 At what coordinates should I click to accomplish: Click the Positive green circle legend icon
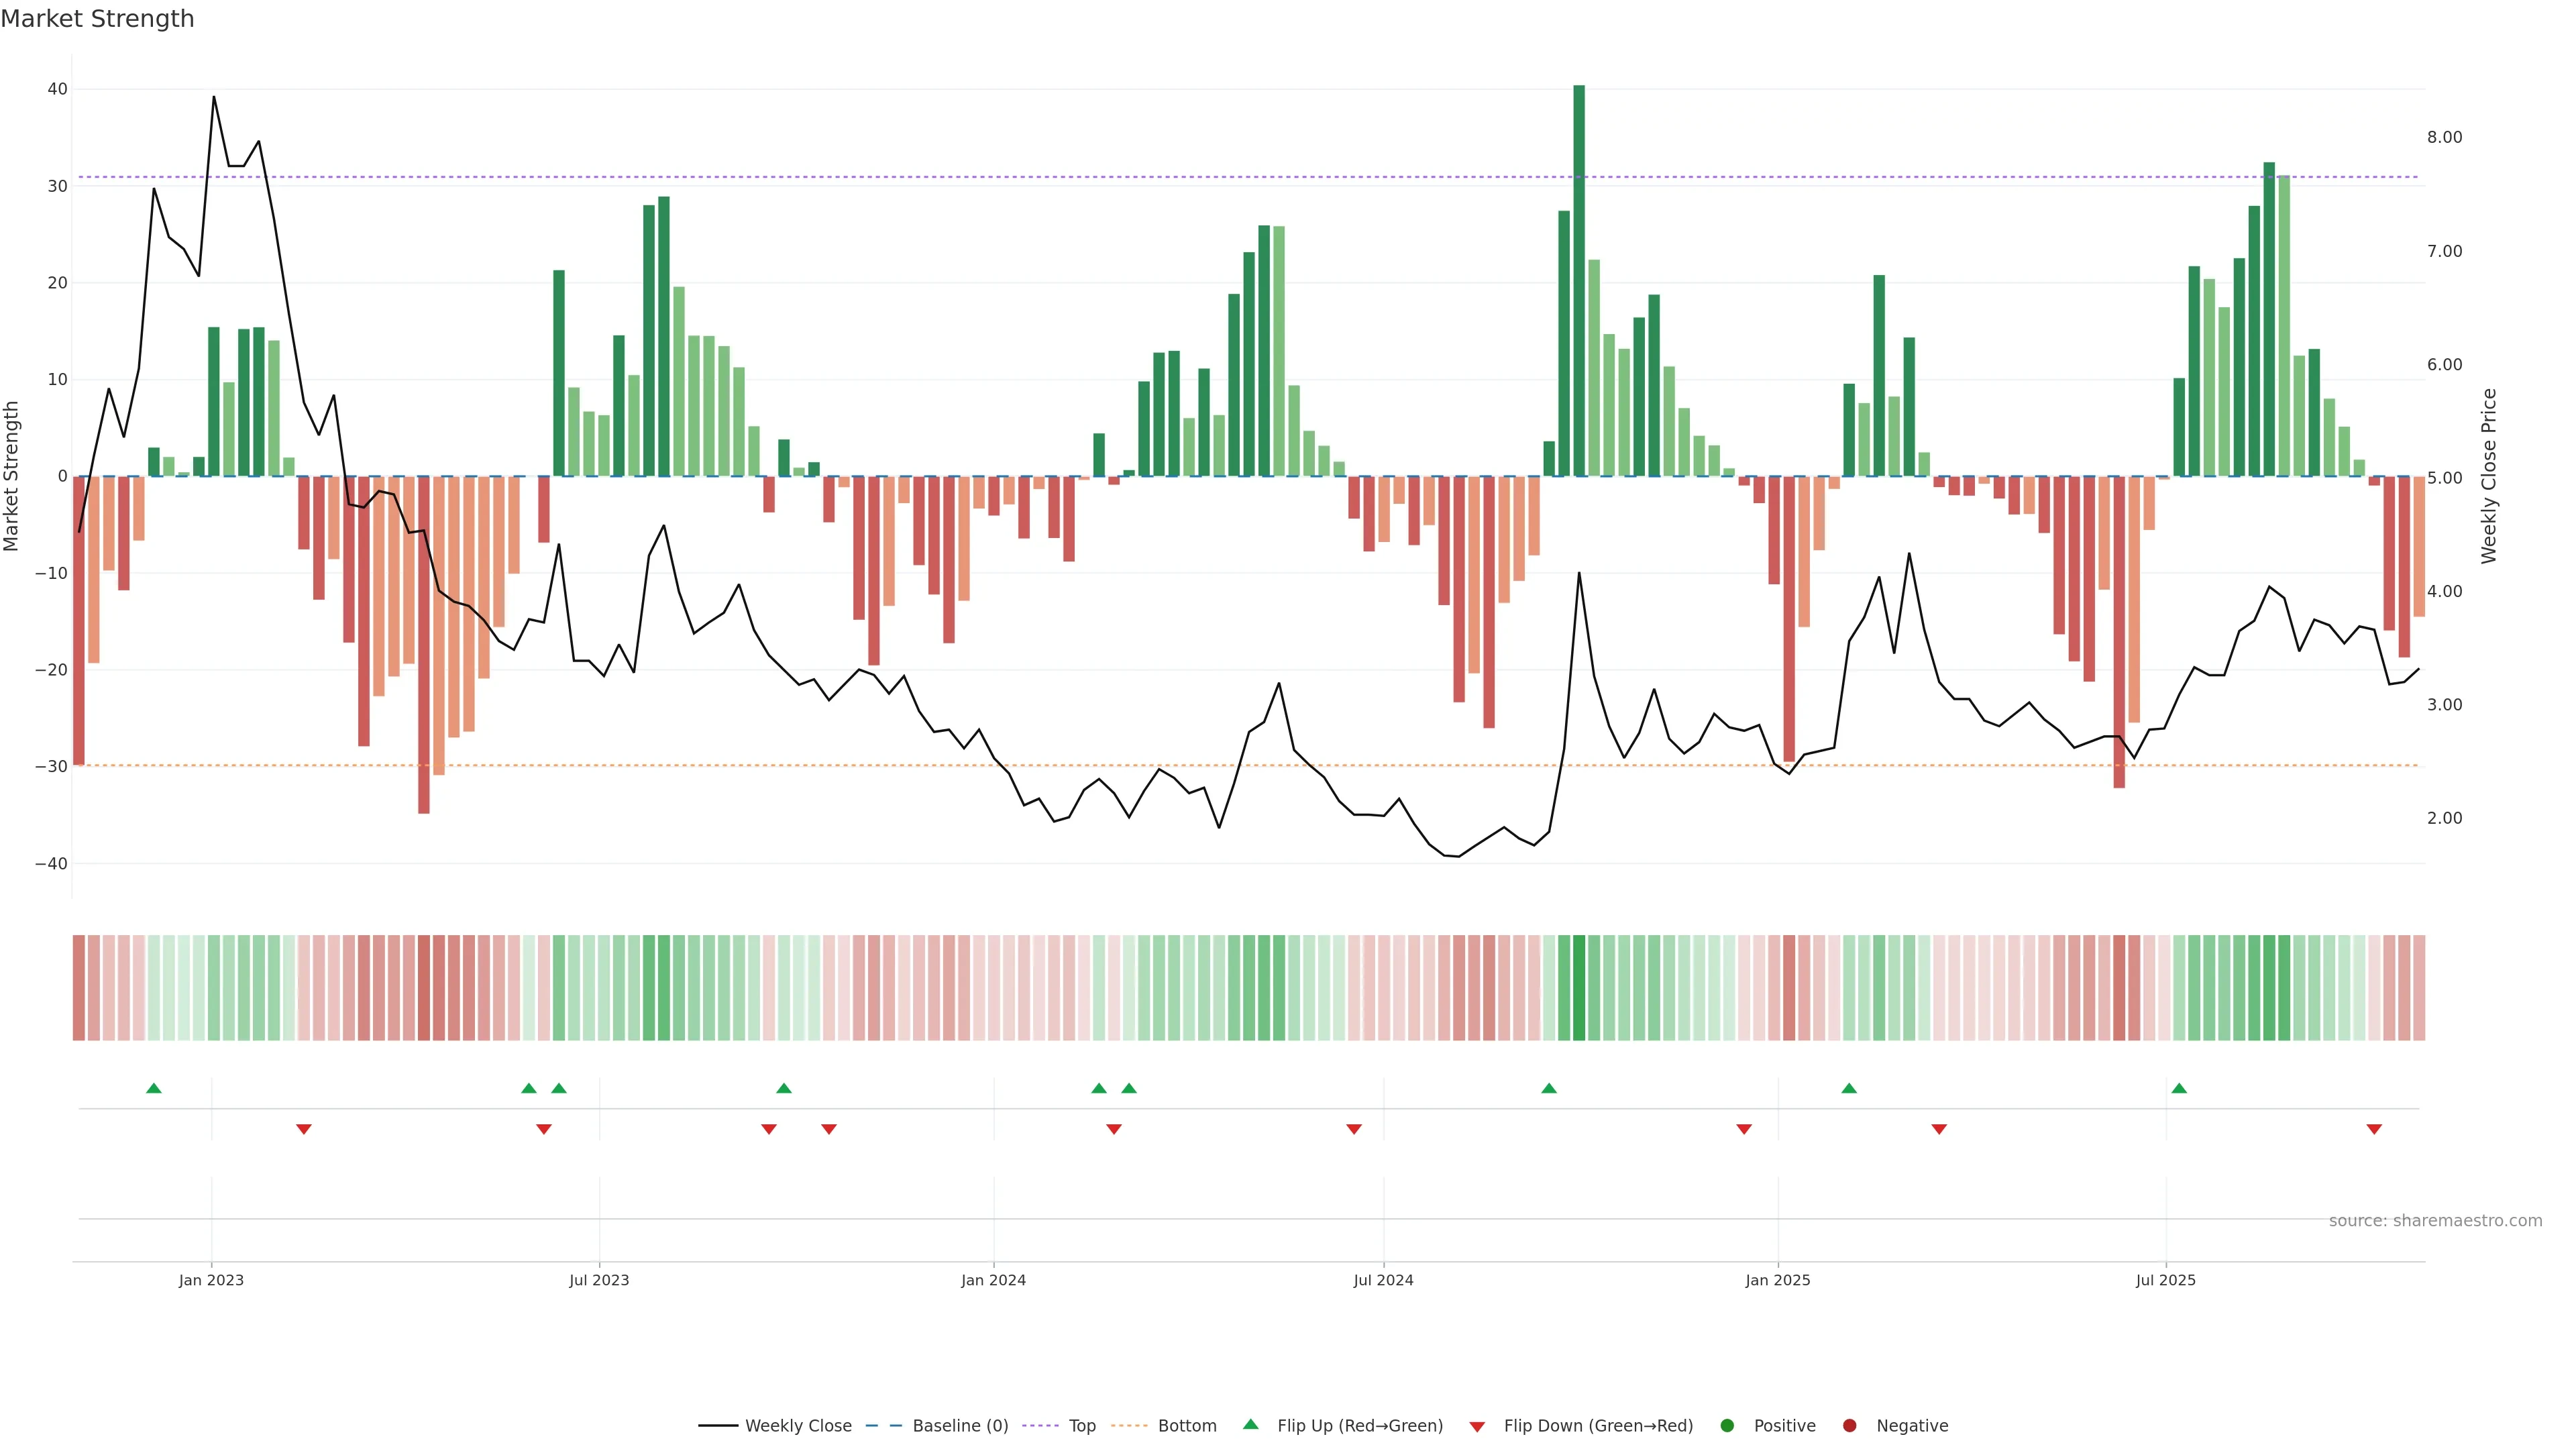pos(1727,1426)
